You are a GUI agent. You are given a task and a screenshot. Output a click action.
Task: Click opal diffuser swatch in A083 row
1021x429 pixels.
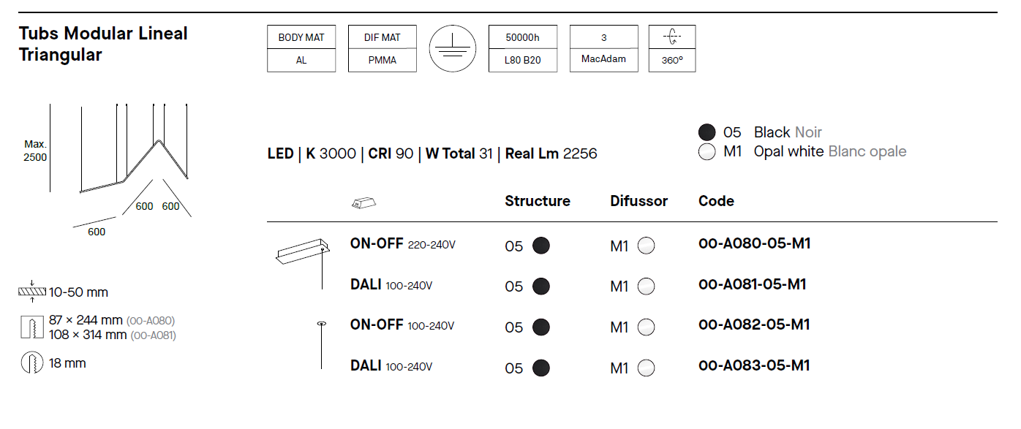(x=646, y=368)
